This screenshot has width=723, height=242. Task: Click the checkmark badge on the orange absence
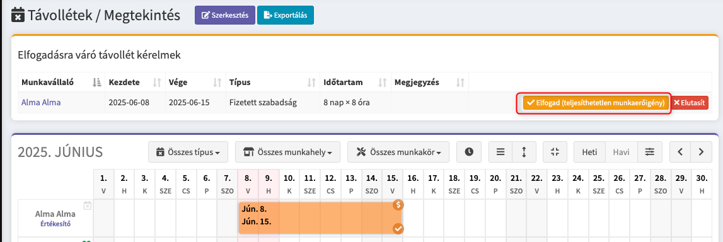pyautogui.click(x=399, y=228)
